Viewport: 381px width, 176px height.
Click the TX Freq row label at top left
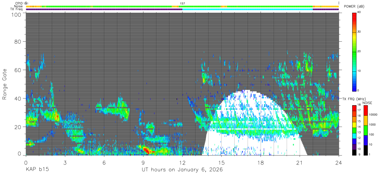click(16, 9)
